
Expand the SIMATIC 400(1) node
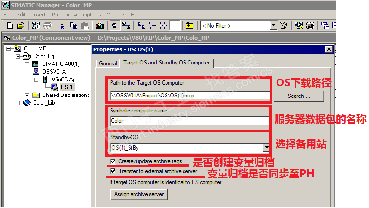pyautogui.click(x=27, y=64)
